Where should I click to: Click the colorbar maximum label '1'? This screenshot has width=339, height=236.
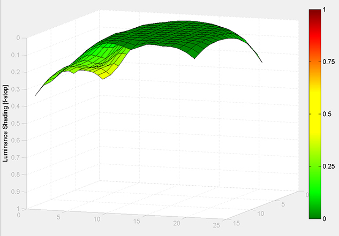[324, 10]
